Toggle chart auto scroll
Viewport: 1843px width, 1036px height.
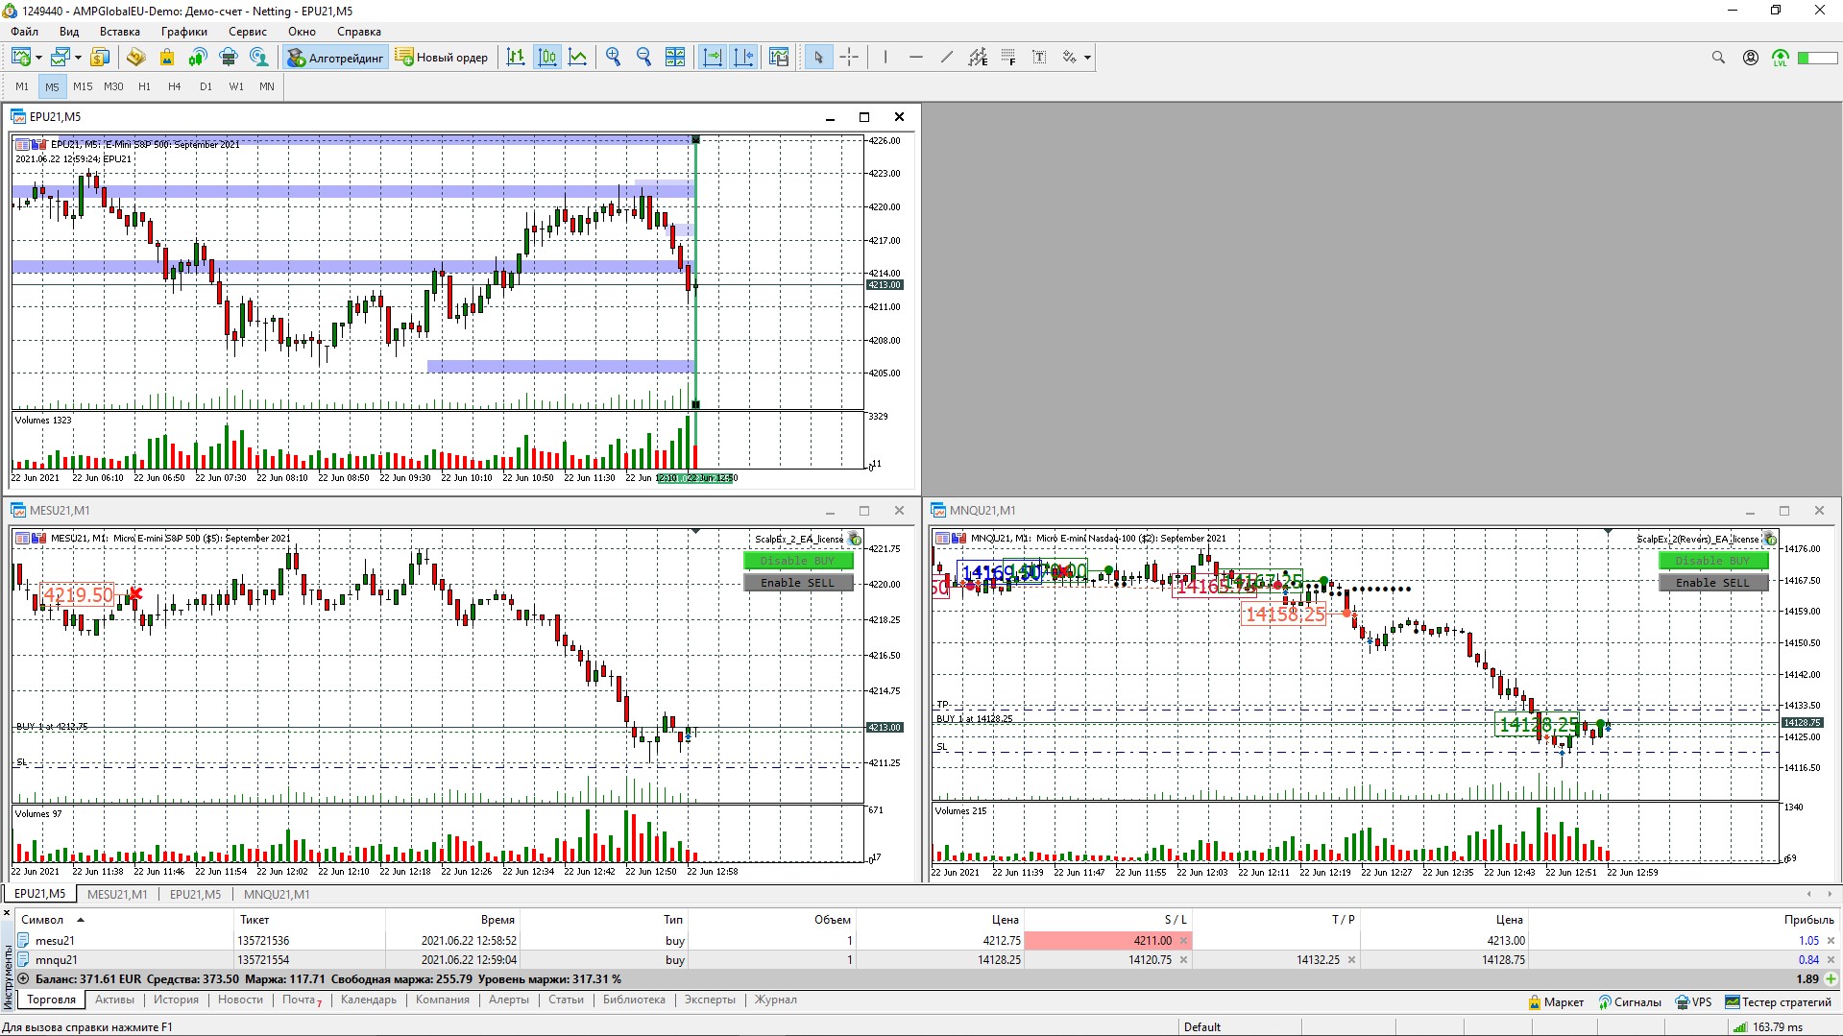[713, 58]
